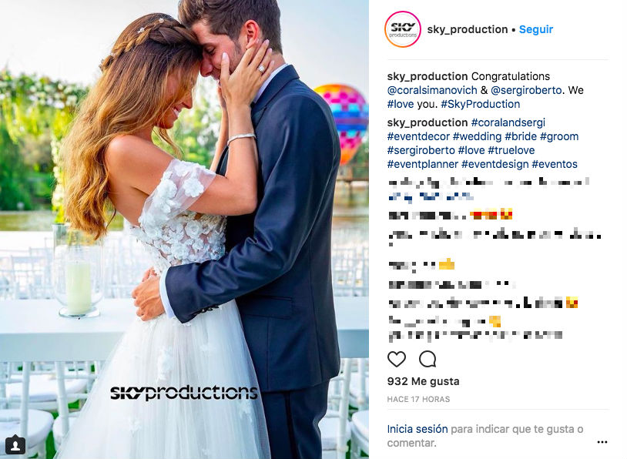Visit the @coralsimanovich profile mention
The width and height of the screenshot is (627, 459).
432,90
